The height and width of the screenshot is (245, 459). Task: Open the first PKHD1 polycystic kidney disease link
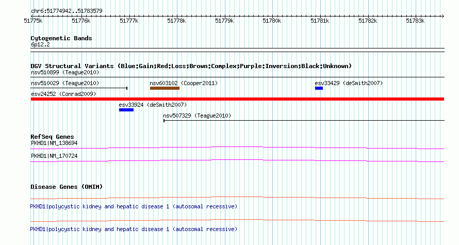pos(134,207)
